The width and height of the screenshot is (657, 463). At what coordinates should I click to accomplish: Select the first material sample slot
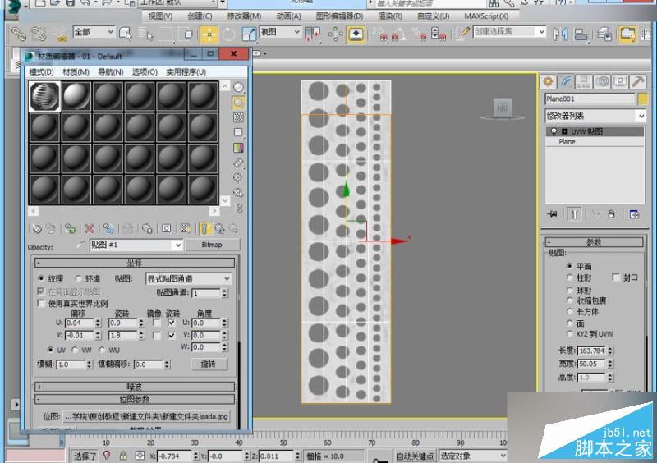click(44, 96)
